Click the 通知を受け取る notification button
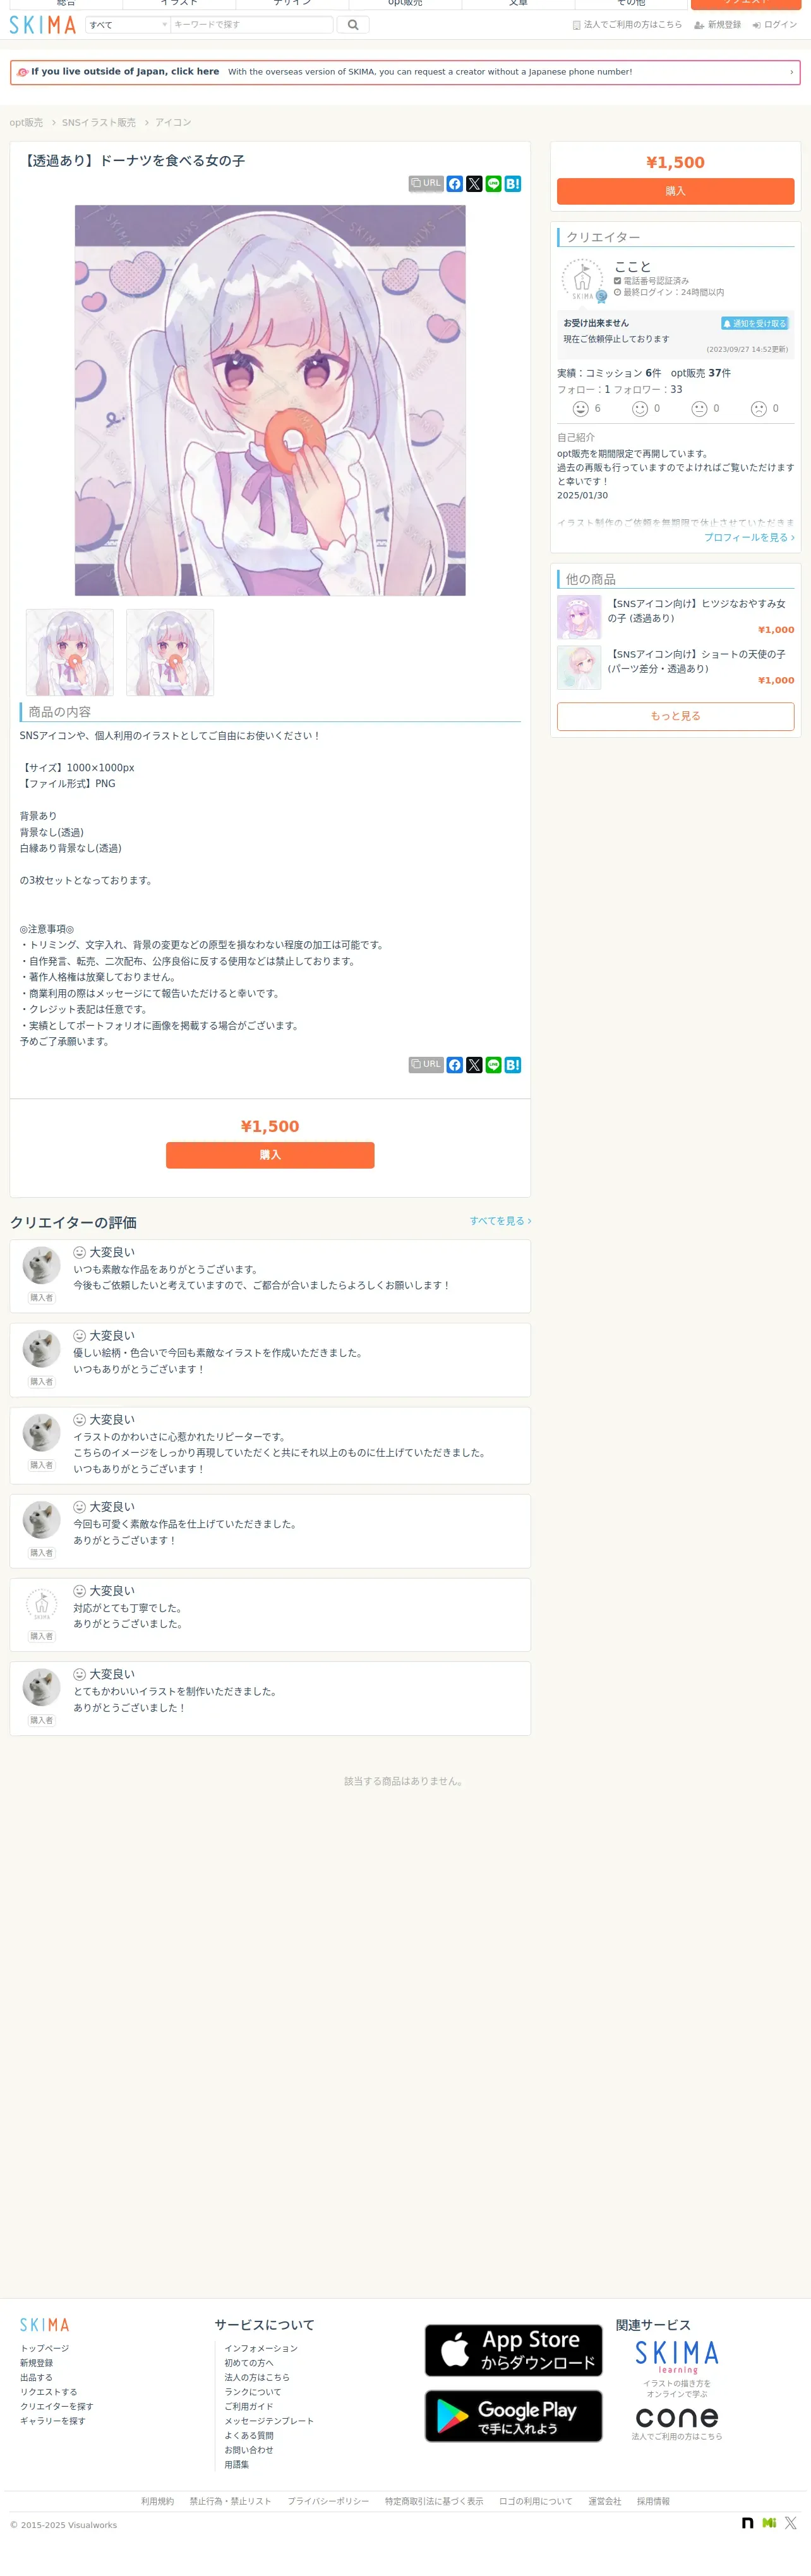 coord(755,323)
